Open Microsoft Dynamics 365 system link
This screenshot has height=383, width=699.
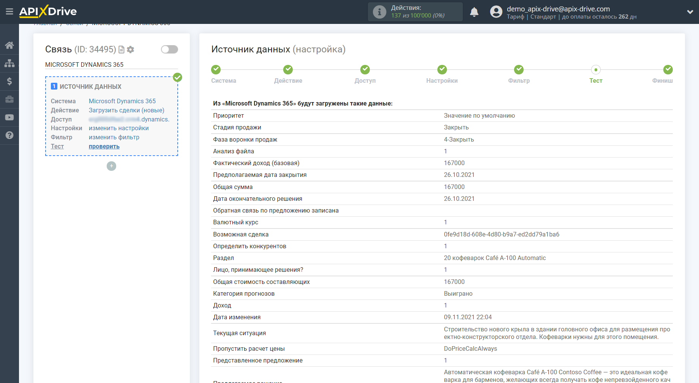coord(122,101)
